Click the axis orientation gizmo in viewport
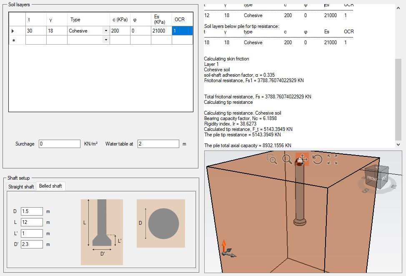Viewport: 406px width, 276px height. pyautogui.click(x=228, y=249)
